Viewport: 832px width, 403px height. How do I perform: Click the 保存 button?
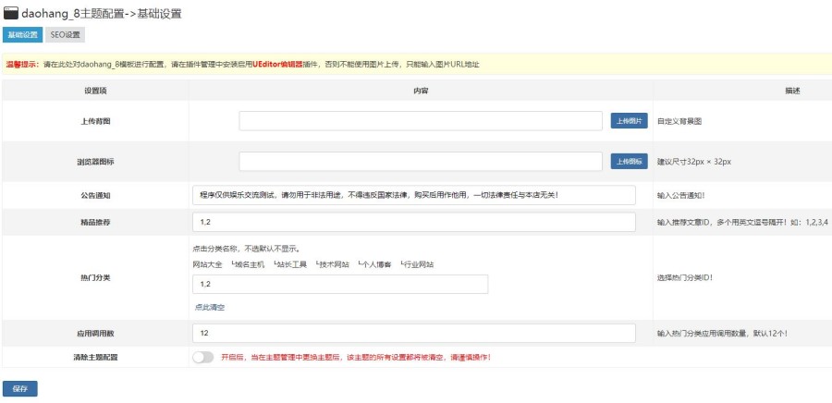(20, 389)
